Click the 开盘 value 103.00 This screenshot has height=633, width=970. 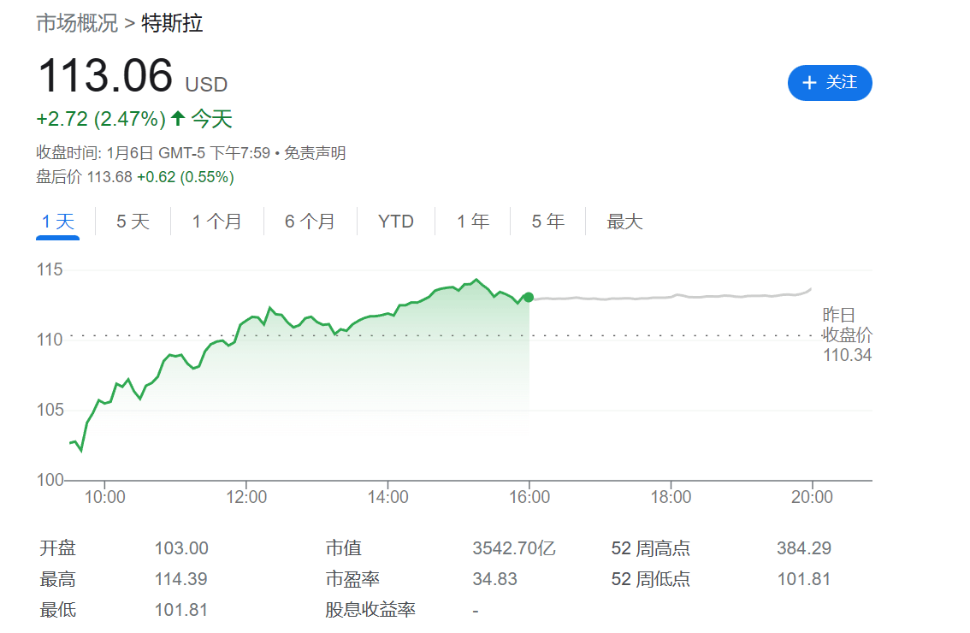pos(181,548)
